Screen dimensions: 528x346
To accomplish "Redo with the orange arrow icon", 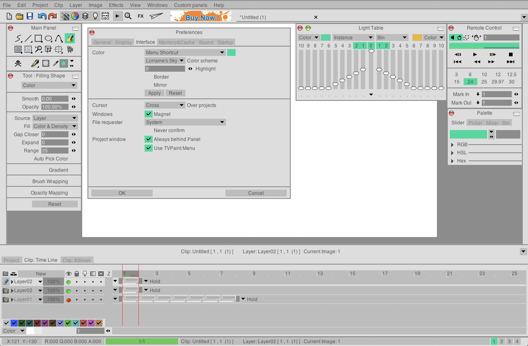I will [52, 16].
